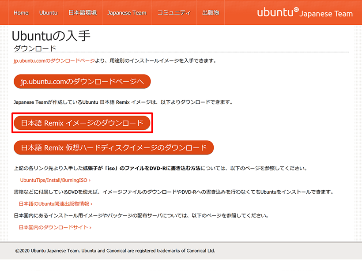Open the コミュニティ navigation item
Image resolution: width=362 pixels, height=271 pixels.
coord(173,13)
